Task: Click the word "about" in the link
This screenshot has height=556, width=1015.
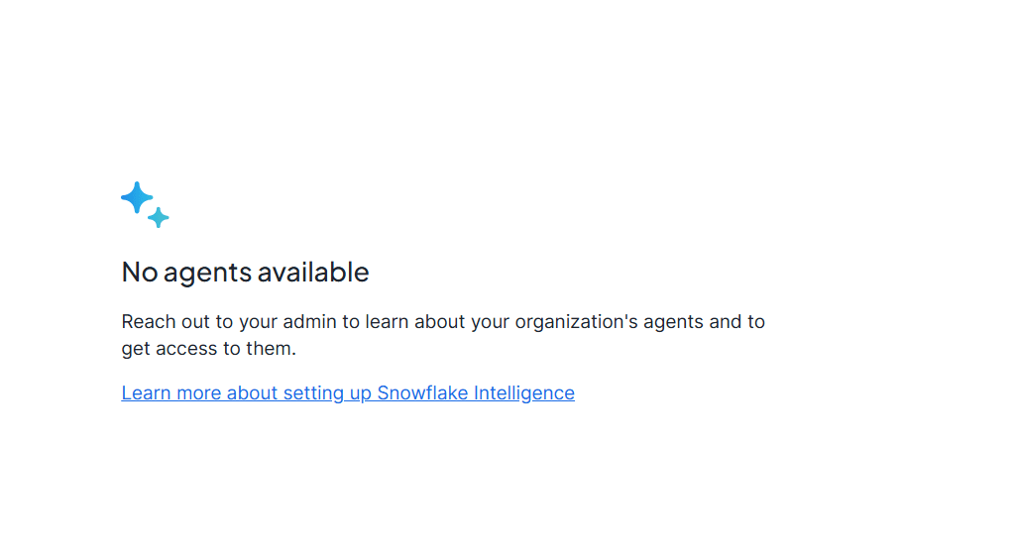Action: point(252,392)
